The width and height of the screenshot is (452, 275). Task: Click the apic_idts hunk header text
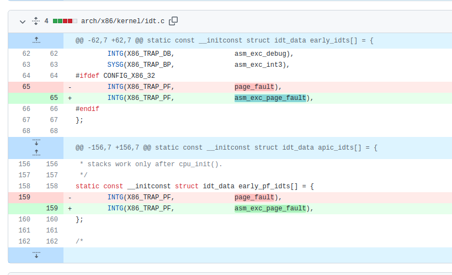tap(226, 147)
